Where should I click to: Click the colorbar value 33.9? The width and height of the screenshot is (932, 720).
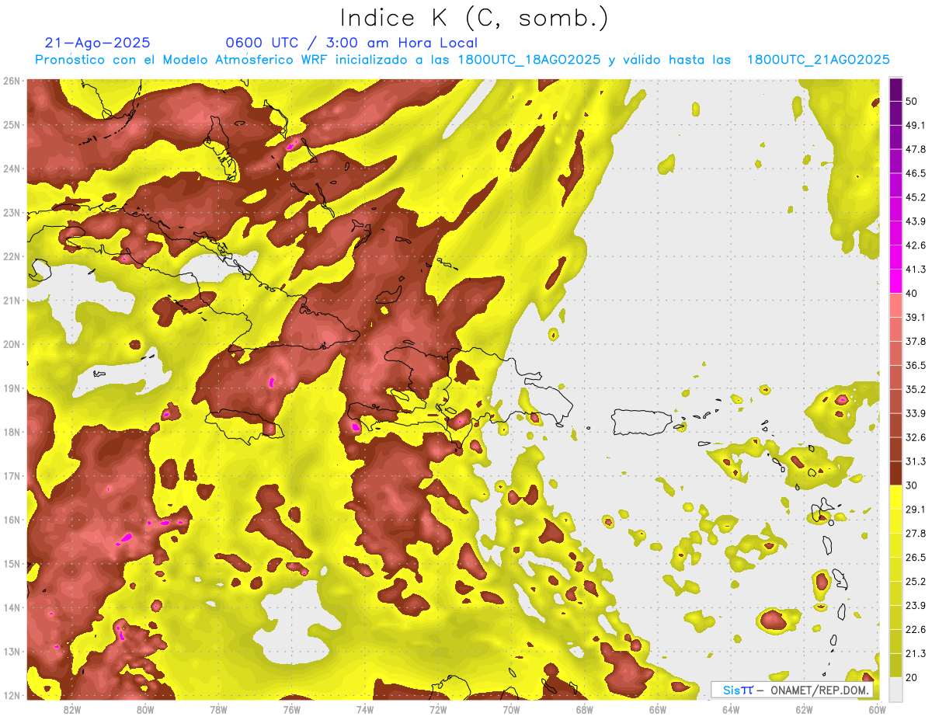(916, 414)
